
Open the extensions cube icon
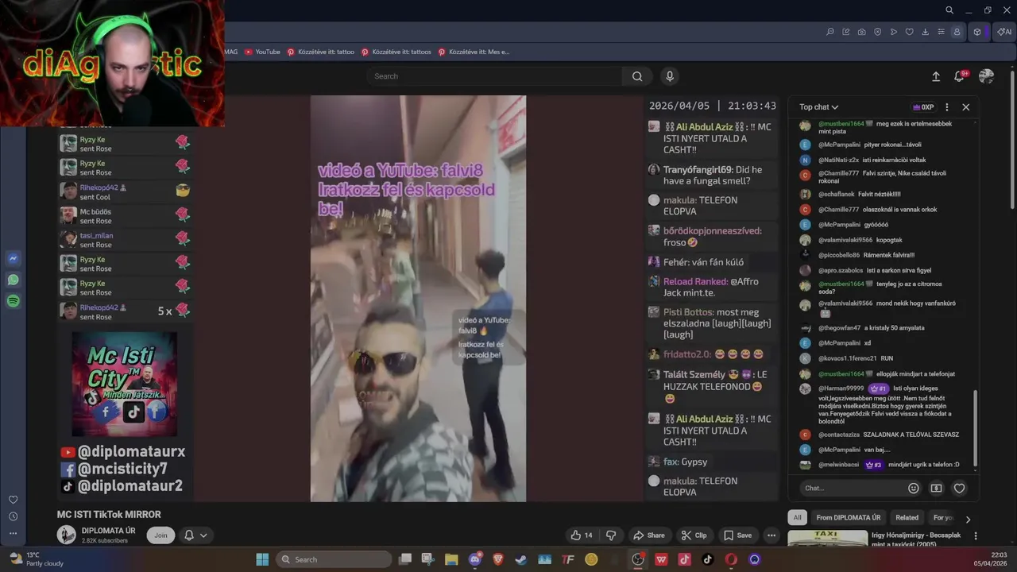point(977,32)
